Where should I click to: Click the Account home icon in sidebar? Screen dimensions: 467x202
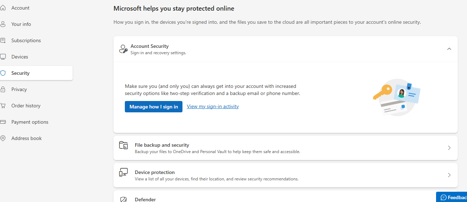3,8
